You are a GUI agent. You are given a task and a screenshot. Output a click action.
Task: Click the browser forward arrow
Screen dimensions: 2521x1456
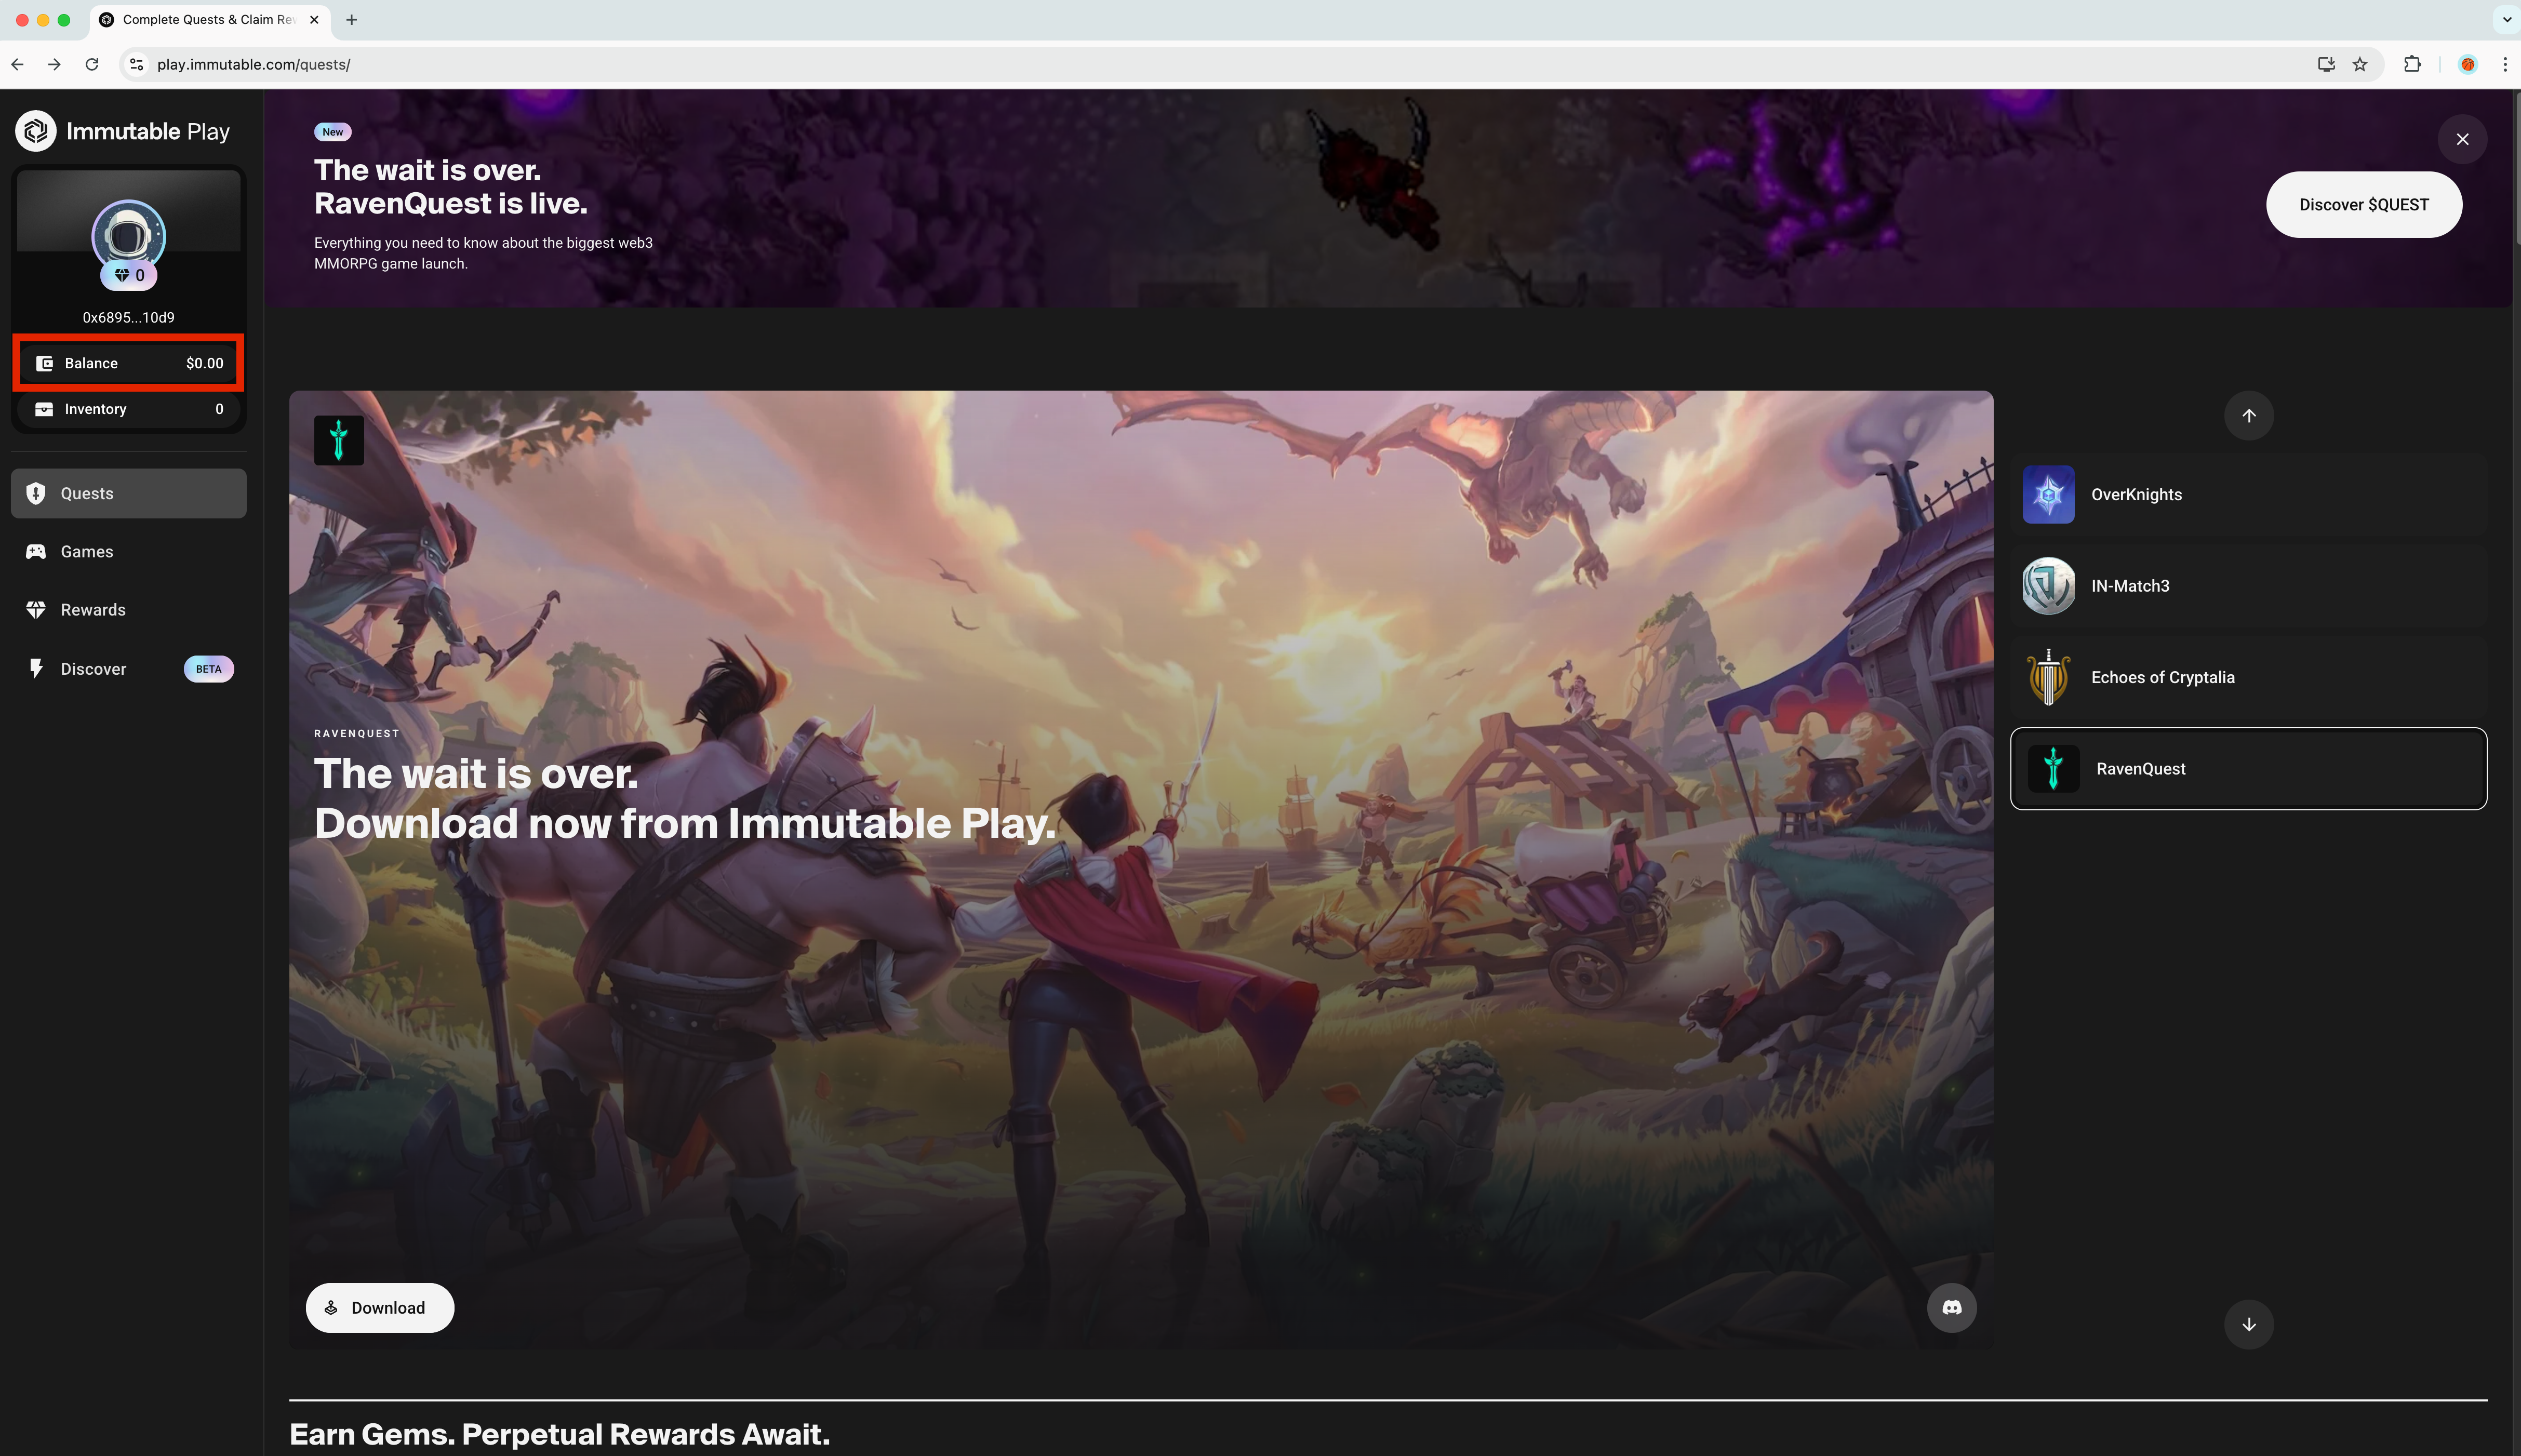(x=54, y=64)
